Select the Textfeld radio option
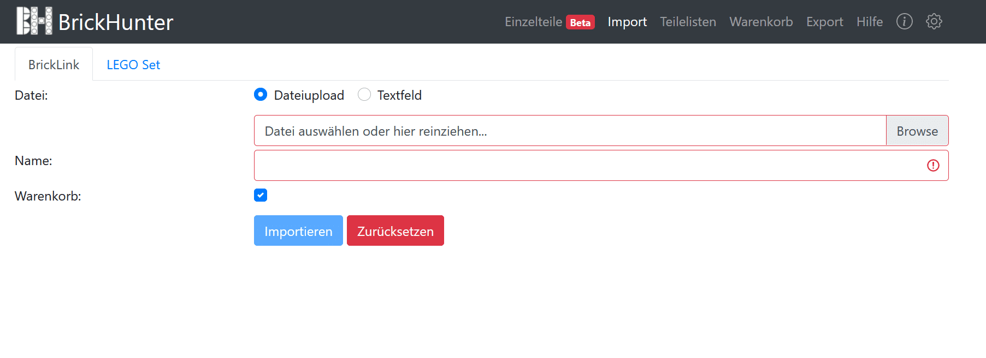 364,94
